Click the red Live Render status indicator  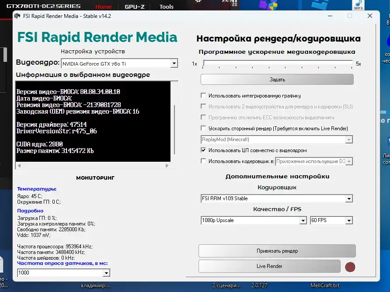click(x=350, y=267)
